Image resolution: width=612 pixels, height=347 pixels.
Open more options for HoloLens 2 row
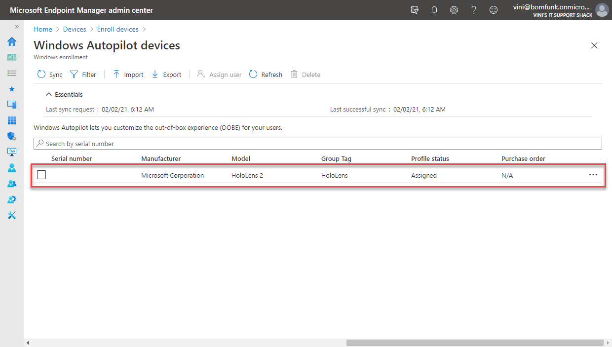tap(593, 175)
